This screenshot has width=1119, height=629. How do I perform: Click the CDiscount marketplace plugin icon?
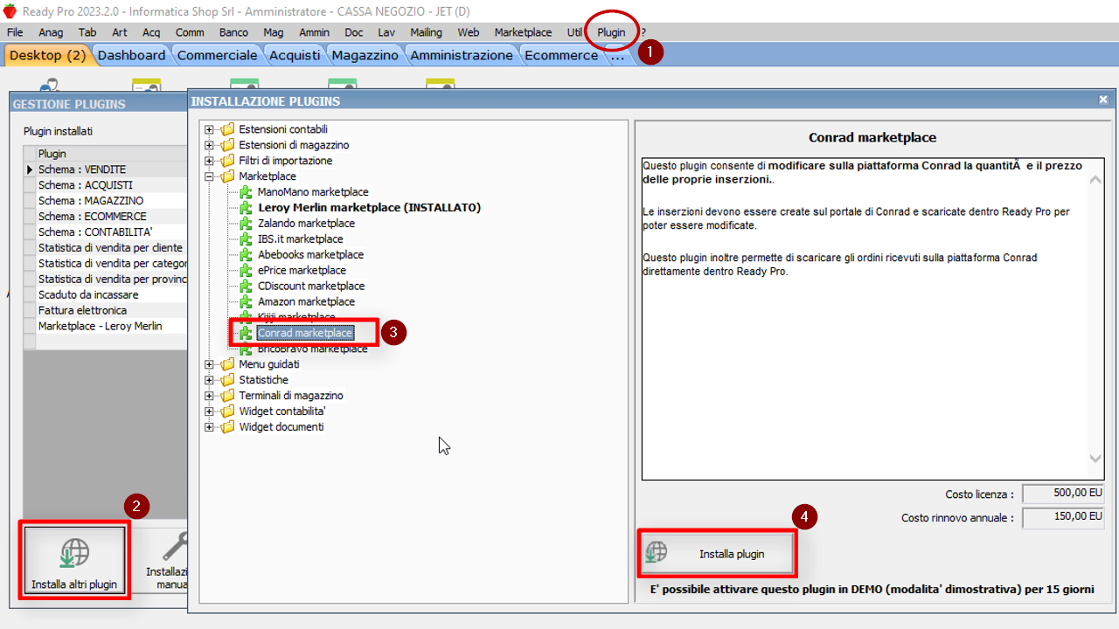pos(247,287)
